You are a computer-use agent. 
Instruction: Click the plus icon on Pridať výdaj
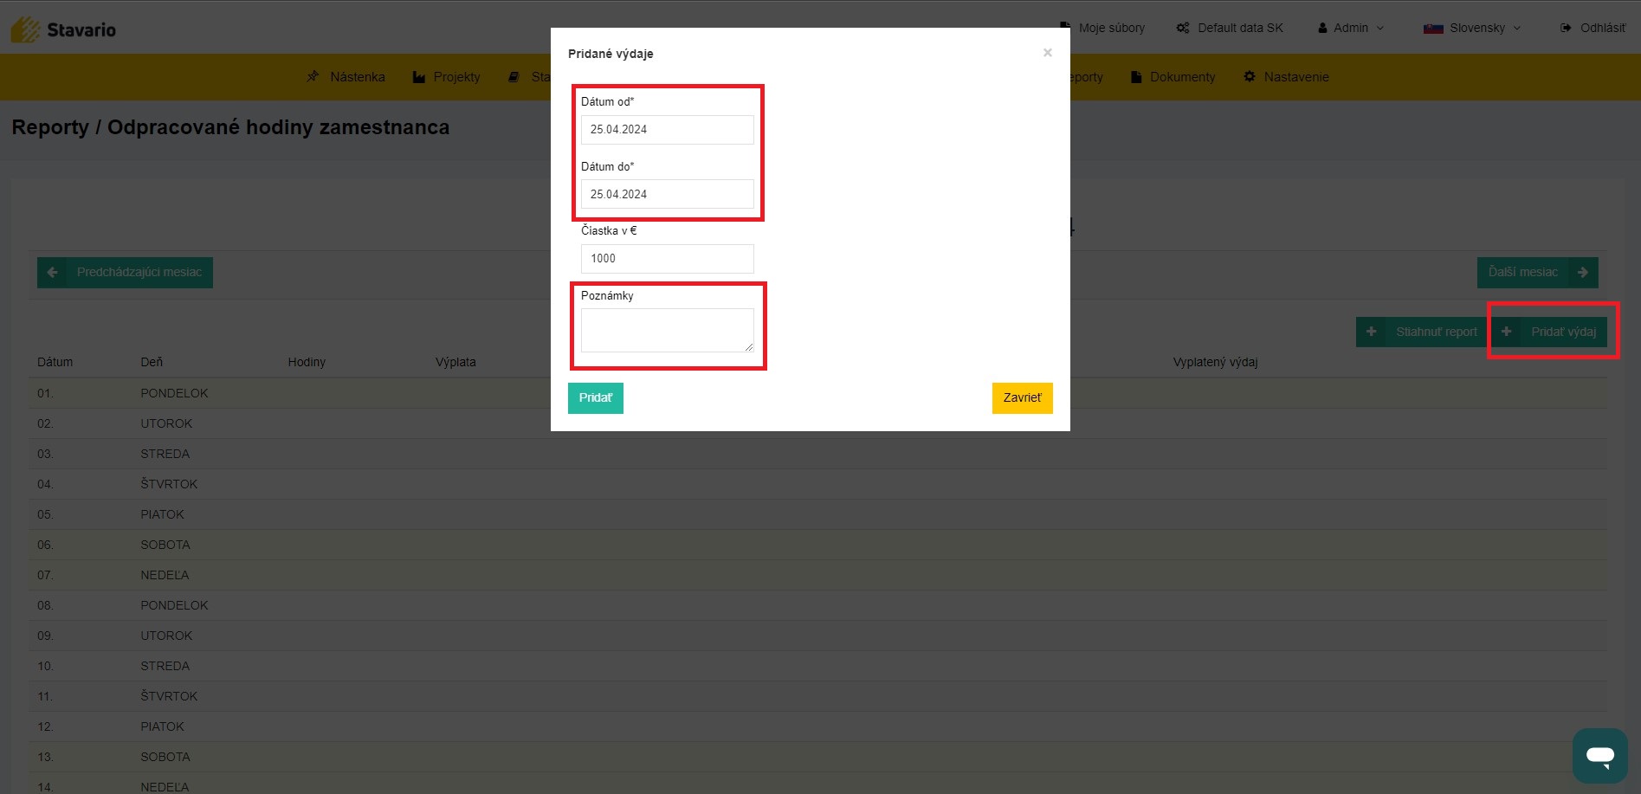tap(1506, 332)
